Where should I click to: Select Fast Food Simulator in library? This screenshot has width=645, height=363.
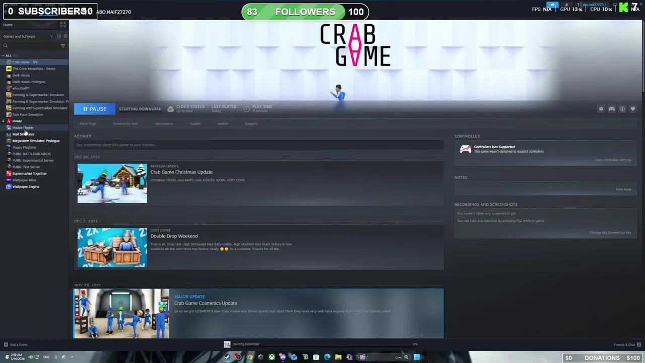coord(34,114)
